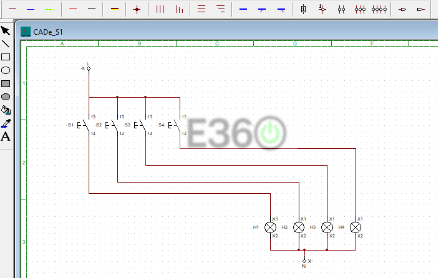Click row marker 2 on the drawing frame
Screen dimensions: 438x278
[24, 163]
